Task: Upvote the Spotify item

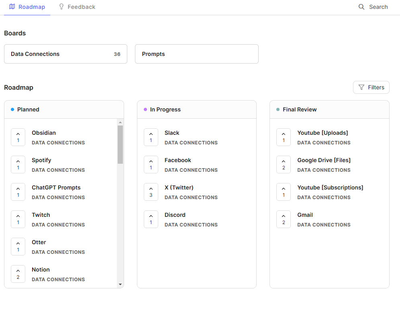Action: pos(18,165)
